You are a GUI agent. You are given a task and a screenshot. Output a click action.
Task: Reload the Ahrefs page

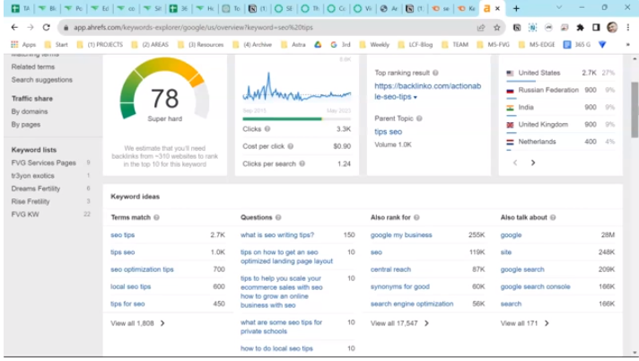[46, 27]
